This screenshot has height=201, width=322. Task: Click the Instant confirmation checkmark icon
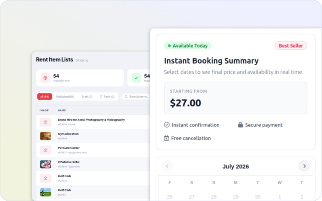click(x=167, y=125)
